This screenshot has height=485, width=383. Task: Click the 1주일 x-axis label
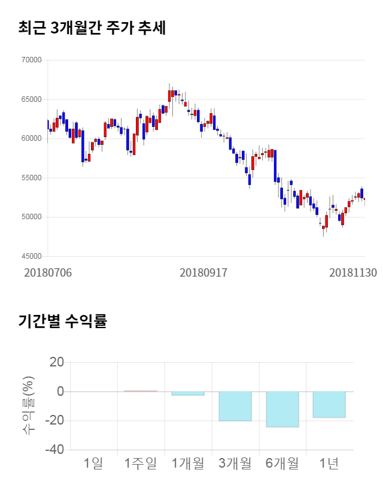click(x=141, y=463)
